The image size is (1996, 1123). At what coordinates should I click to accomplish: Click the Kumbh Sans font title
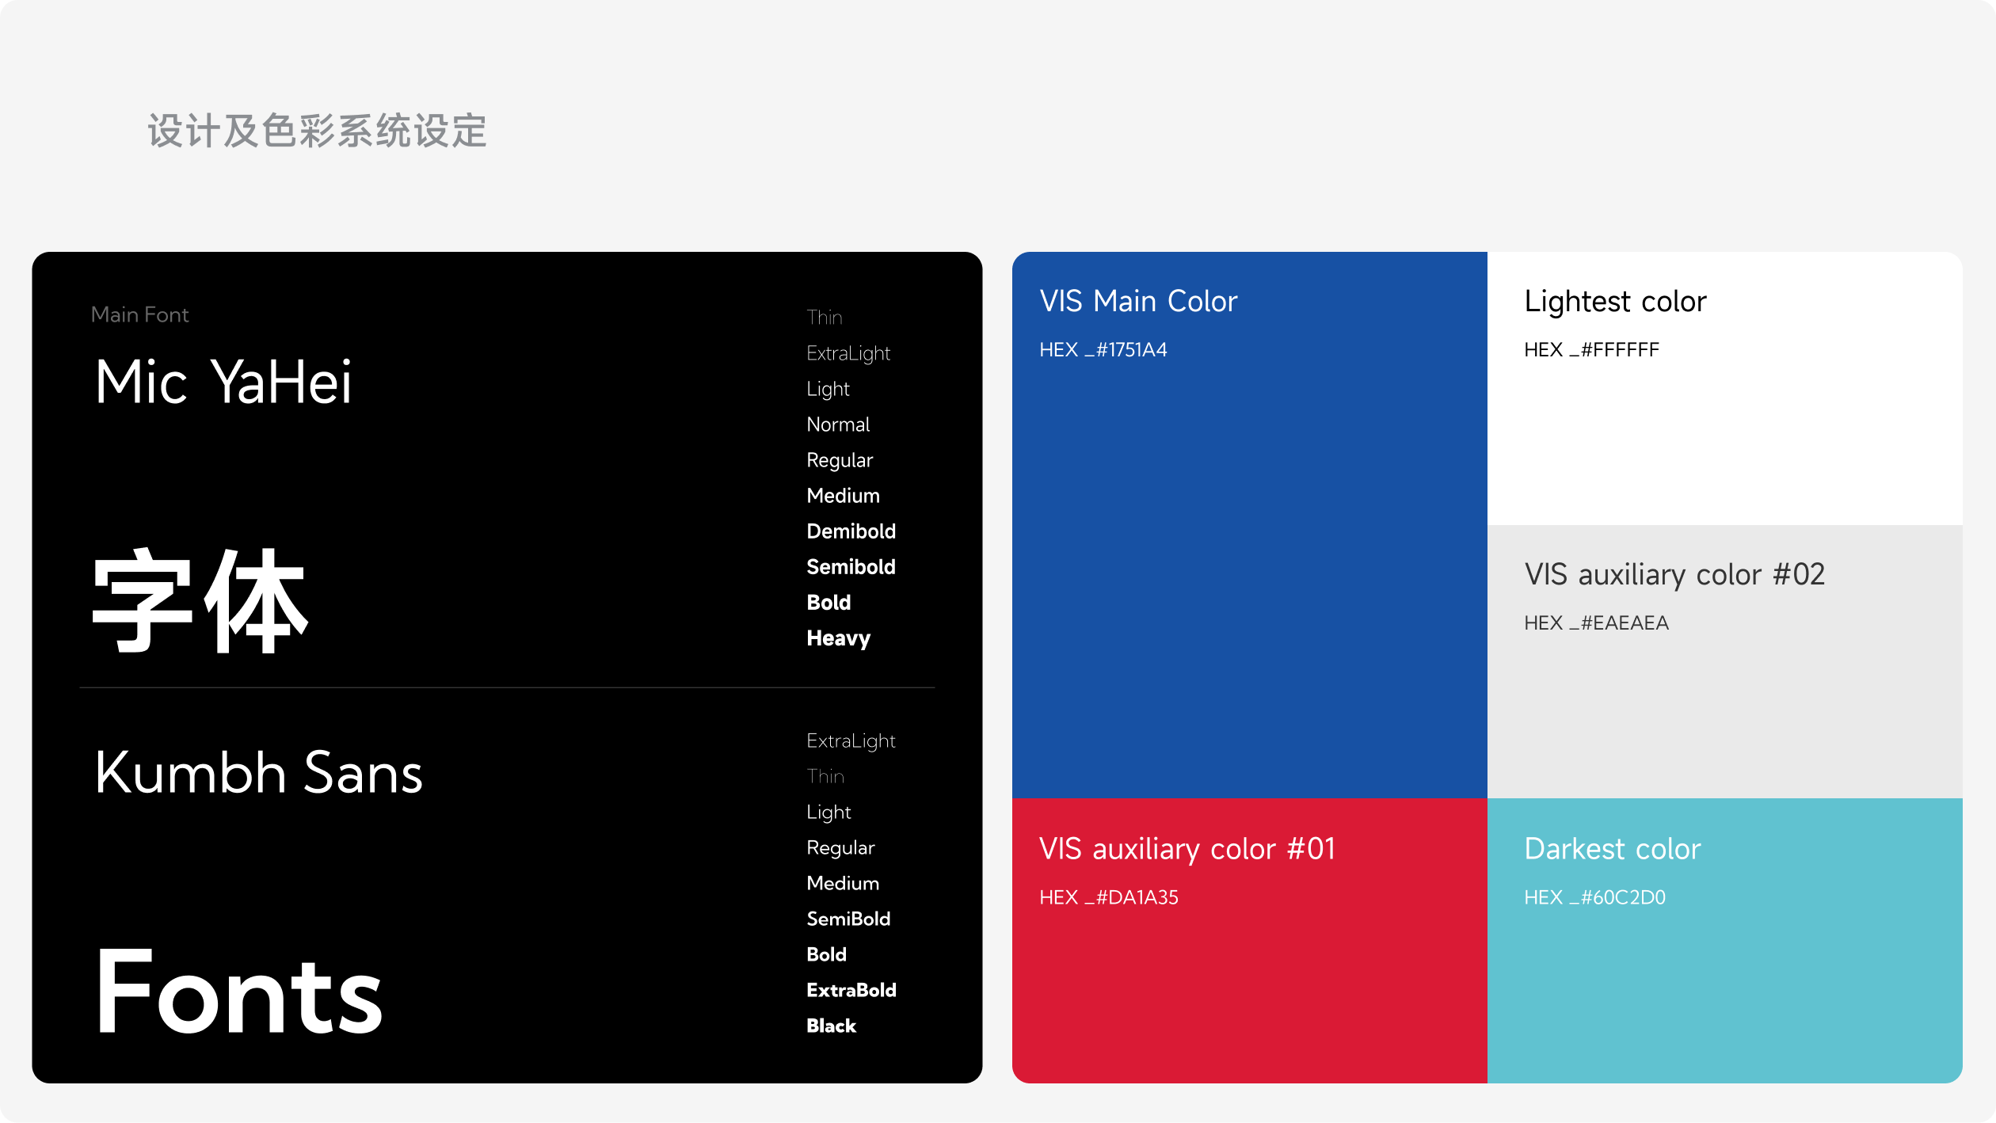[258, 772]
